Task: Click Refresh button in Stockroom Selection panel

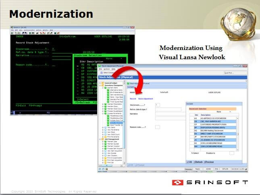Action: coord(198,162)
